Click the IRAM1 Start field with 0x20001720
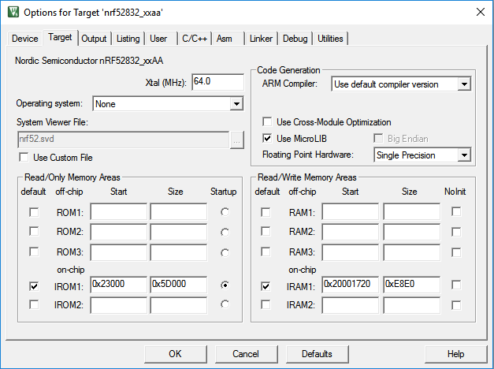Screen dimensions: 494x369 pos(351,285)
